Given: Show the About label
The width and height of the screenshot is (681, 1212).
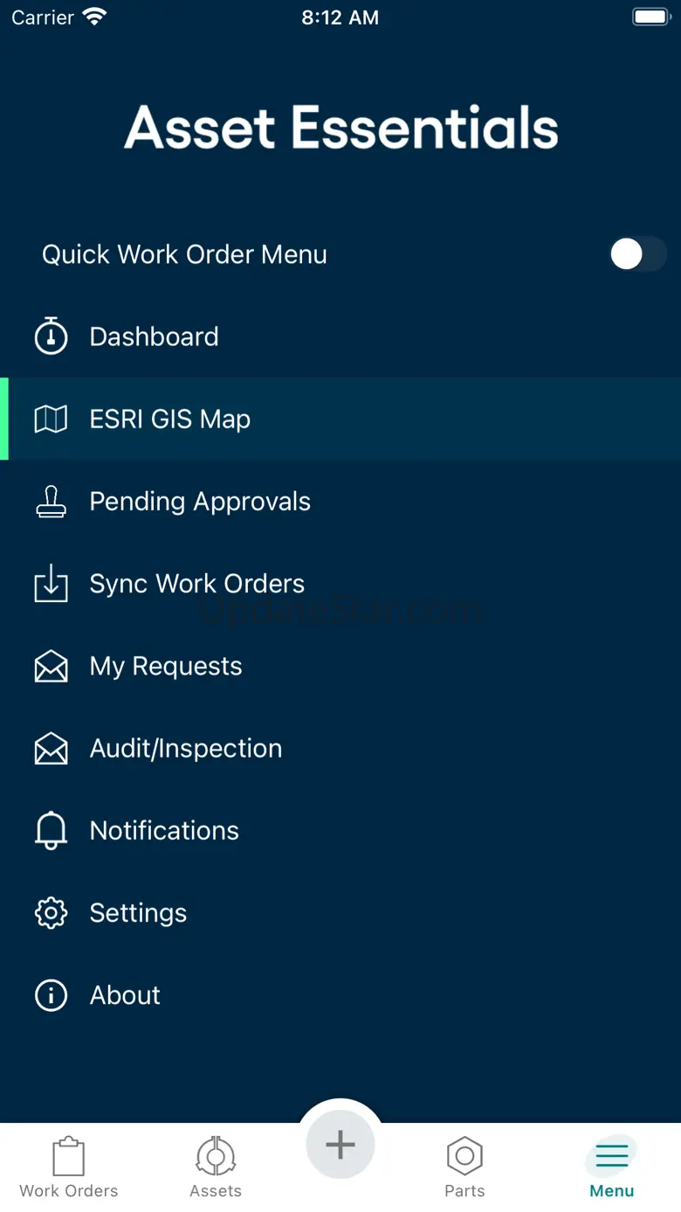Looking at the screenshot, I should pyautogui.click(x=125, y=995).
